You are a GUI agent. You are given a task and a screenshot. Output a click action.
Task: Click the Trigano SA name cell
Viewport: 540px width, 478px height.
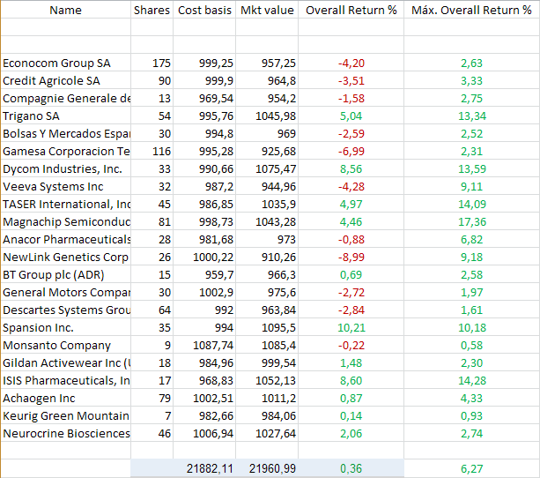[66, 116]
